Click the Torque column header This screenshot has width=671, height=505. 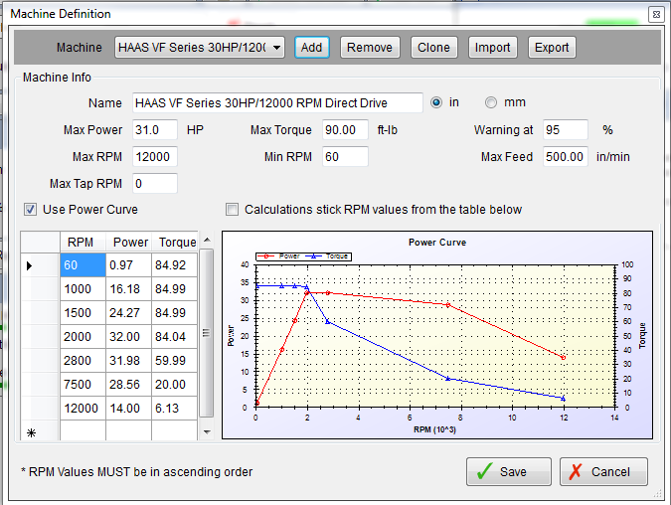tap(174, 243)
